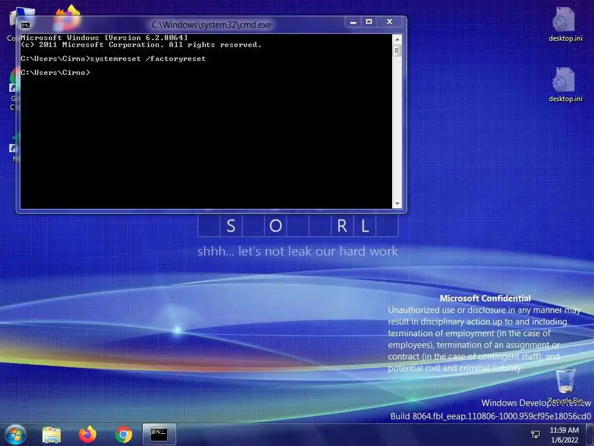The image size is (594, 446).
Task: Select the cmd.exe taskbar button
Action: point(159,434)
